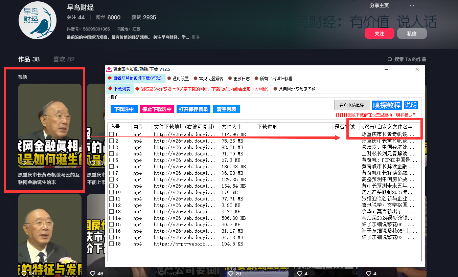Click the 清空列表 button

click(227, 109)
